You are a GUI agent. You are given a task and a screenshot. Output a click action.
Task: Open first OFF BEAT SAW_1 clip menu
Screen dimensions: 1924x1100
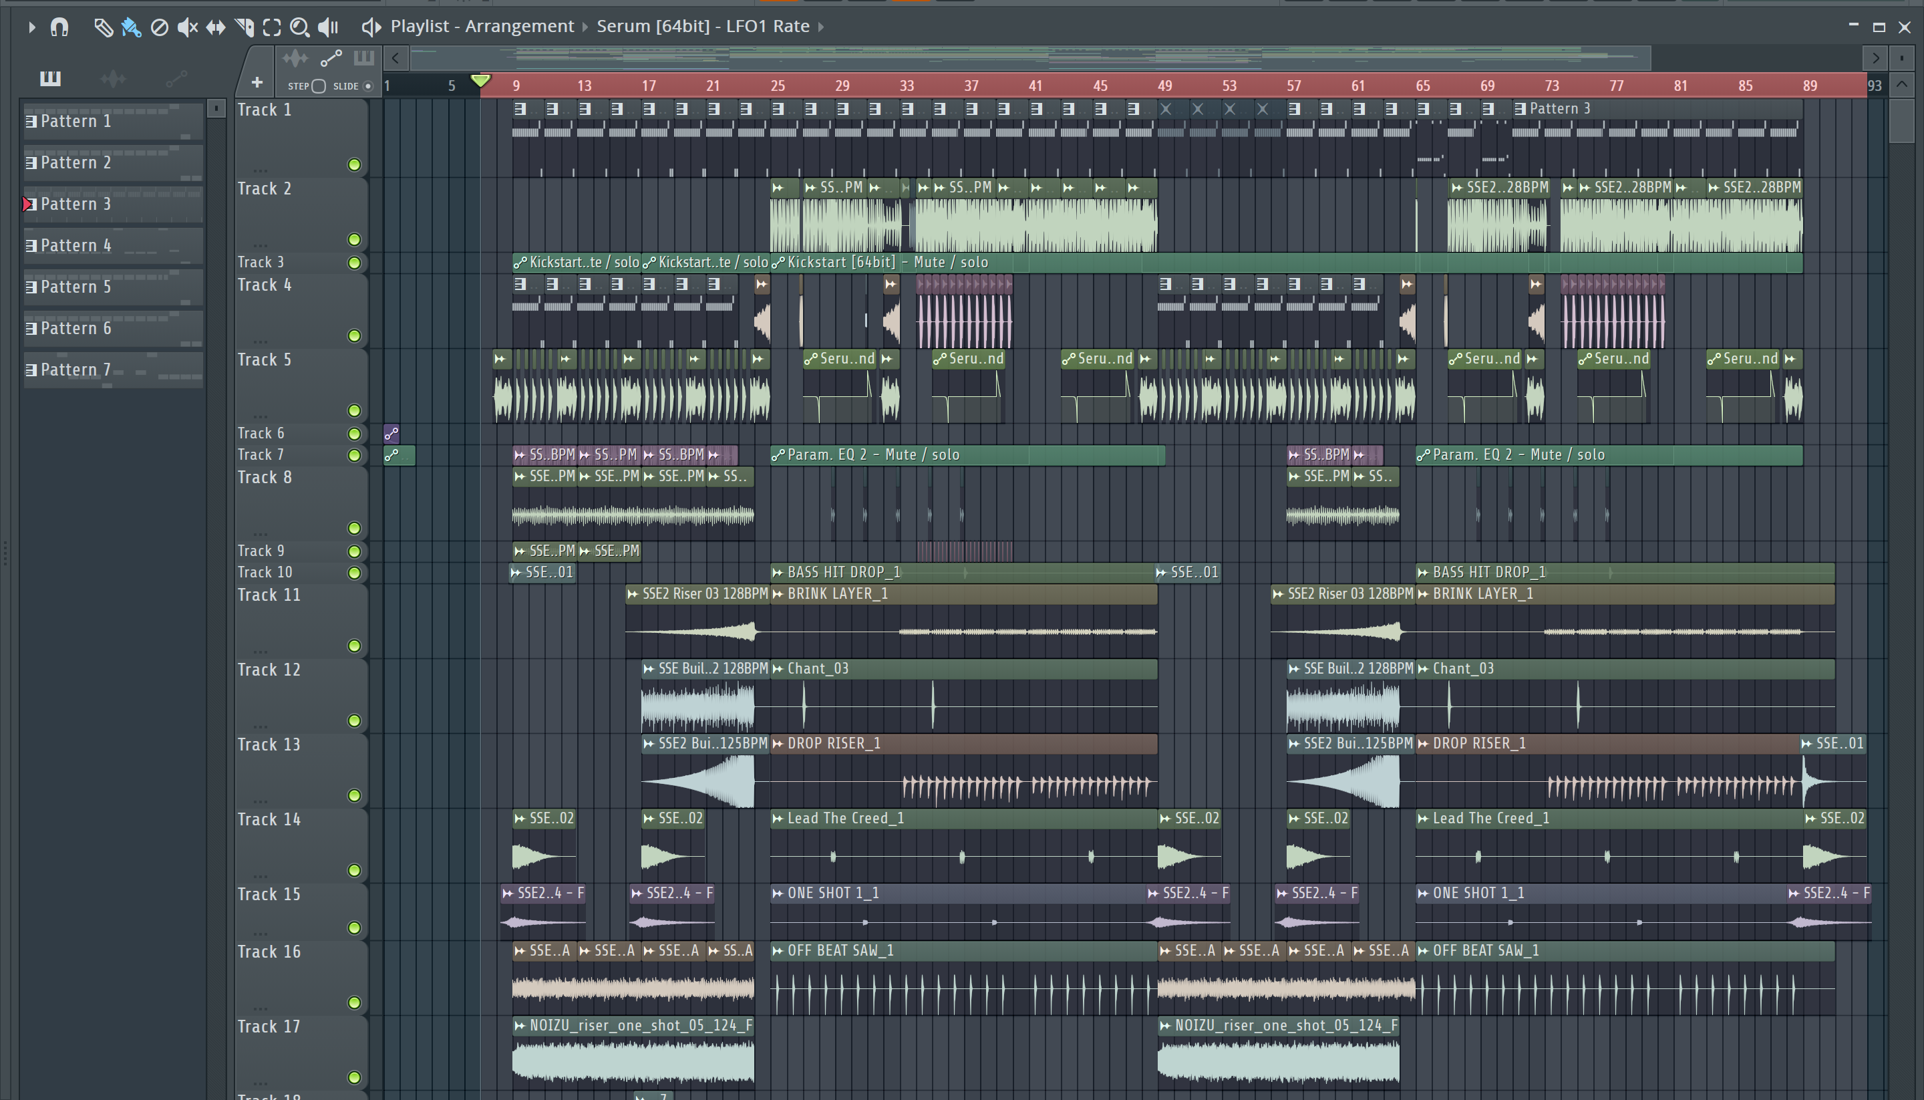tap(778, 950)
